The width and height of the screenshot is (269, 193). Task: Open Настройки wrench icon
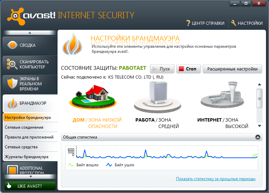pyautogui.click(x=233, y=23)
